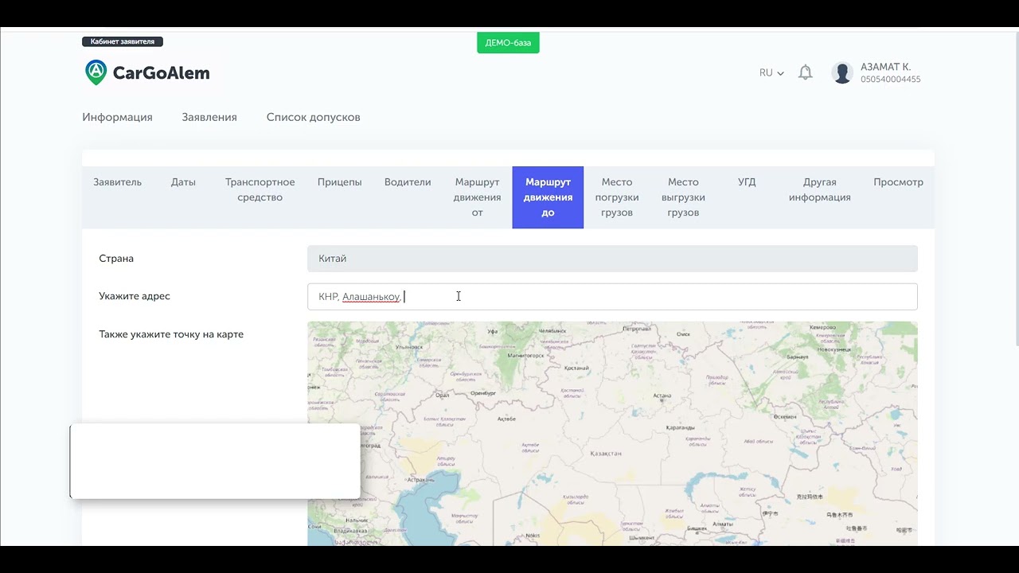This screenshot has height=573, width=1019.
Task: Click Астана on the map
Action: coord(662,395)
